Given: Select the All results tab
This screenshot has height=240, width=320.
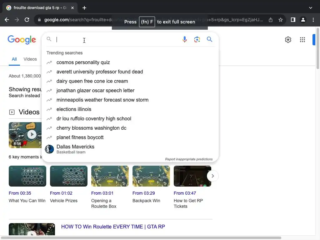Looking at the screenshot, I should click(14, 59).
